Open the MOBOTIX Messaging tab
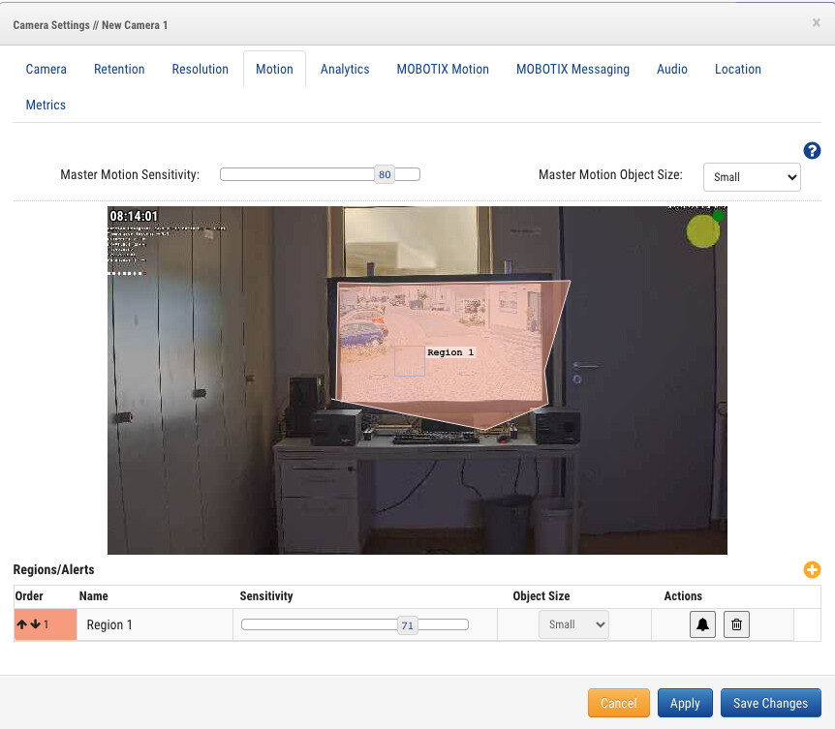Viewport: 835px width, 729px height. [x=572, y=70]
